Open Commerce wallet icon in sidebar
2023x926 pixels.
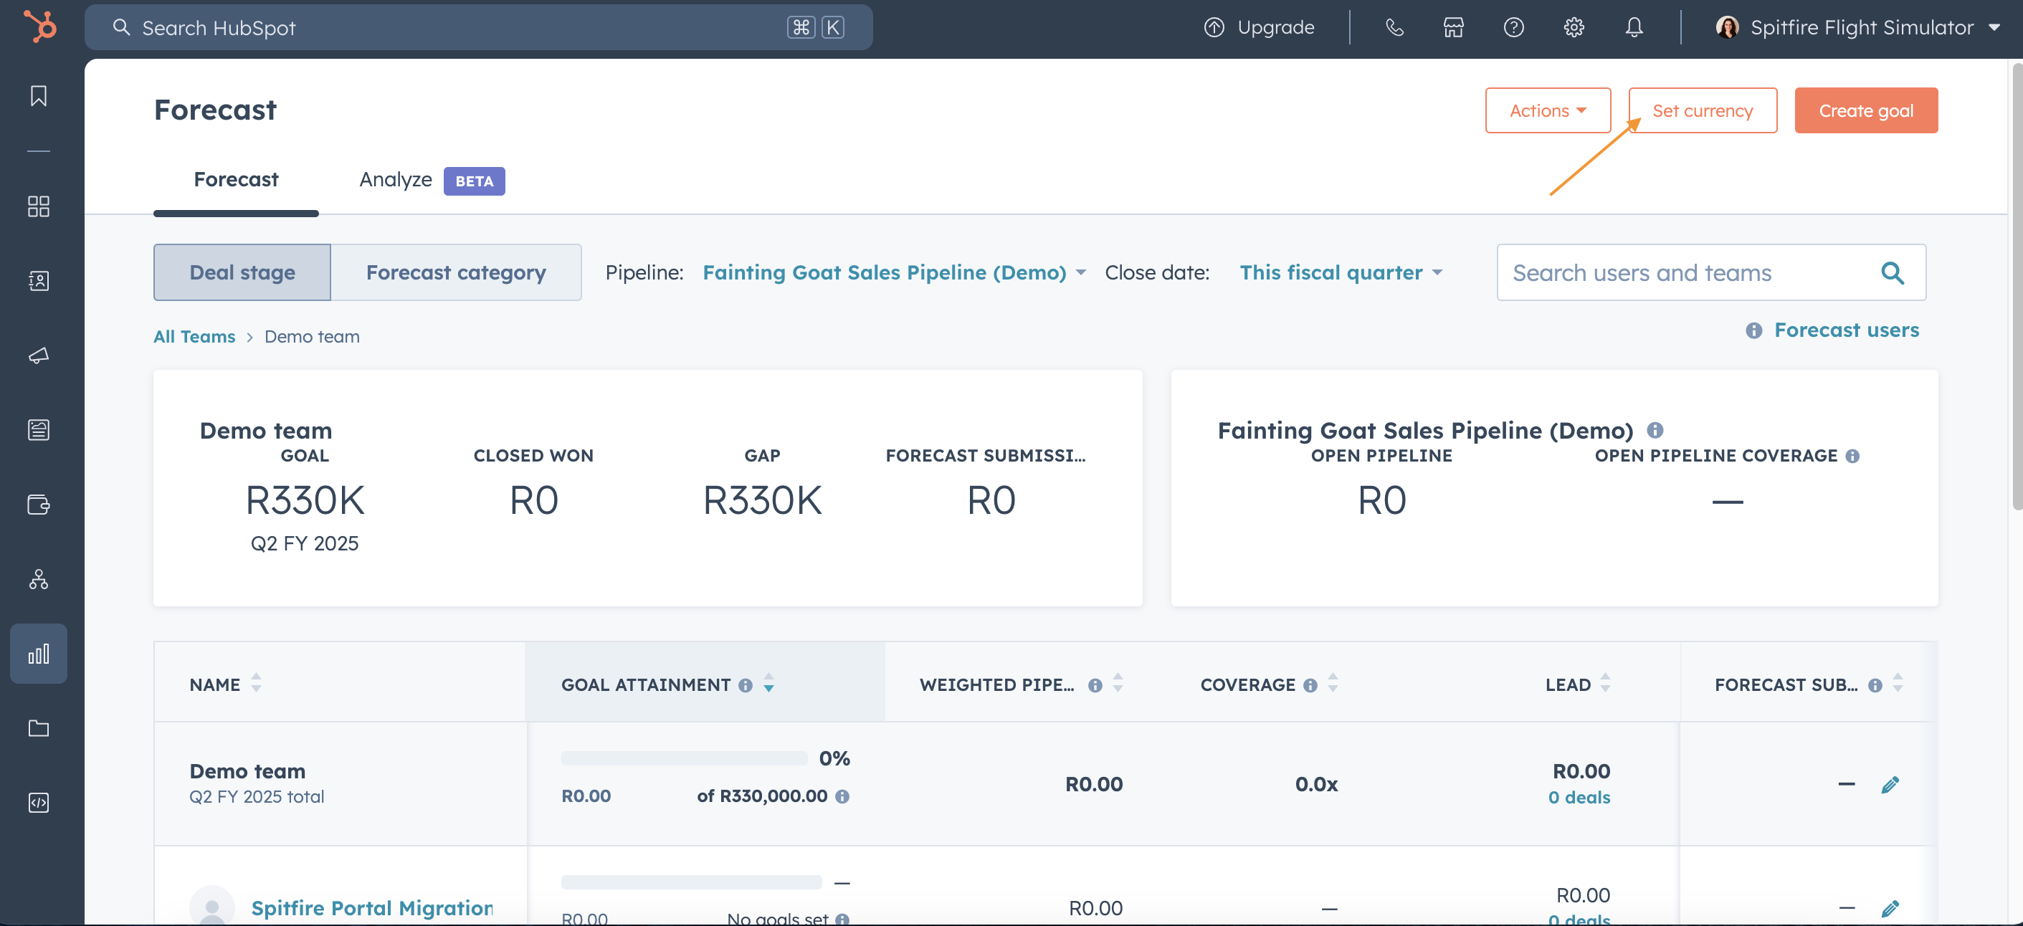(x=39, y=505)
